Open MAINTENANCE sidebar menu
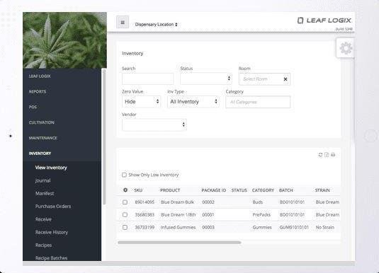The image size is (379, 273). [x=43, y=138]
